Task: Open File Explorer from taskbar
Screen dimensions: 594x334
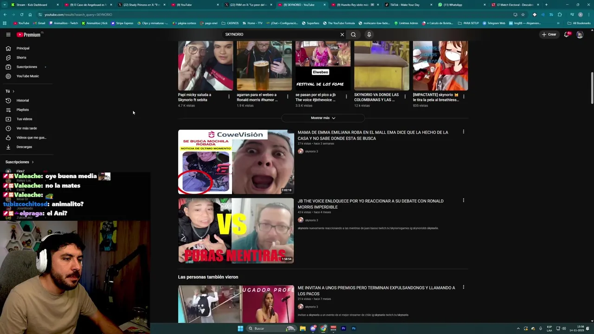Action: coord(303,328)
